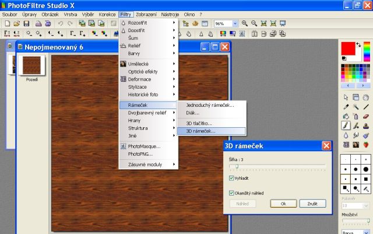The width and height of the screenshot is (373, 234).
Task: Close the 3D rámeček dialog
Action: click(x=326, y=146)
